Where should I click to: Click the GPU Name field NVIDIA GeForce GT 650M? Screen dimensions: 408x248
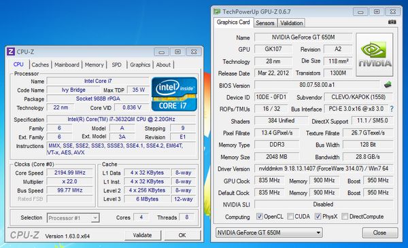point(303,37)
